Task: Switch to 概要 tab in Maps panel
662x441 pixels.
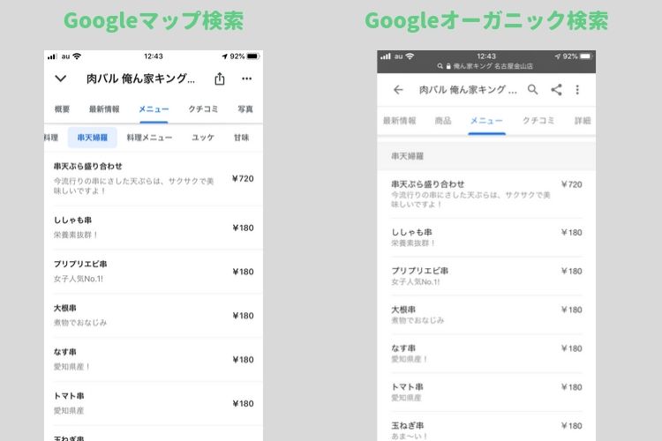Action: (62, 109)
